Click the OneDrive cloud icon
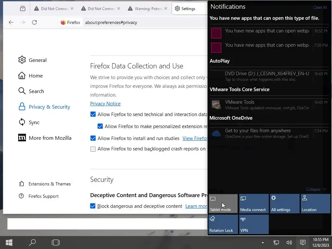The width and height of the screenshot is (332, 249). click(x=216, y=134)
